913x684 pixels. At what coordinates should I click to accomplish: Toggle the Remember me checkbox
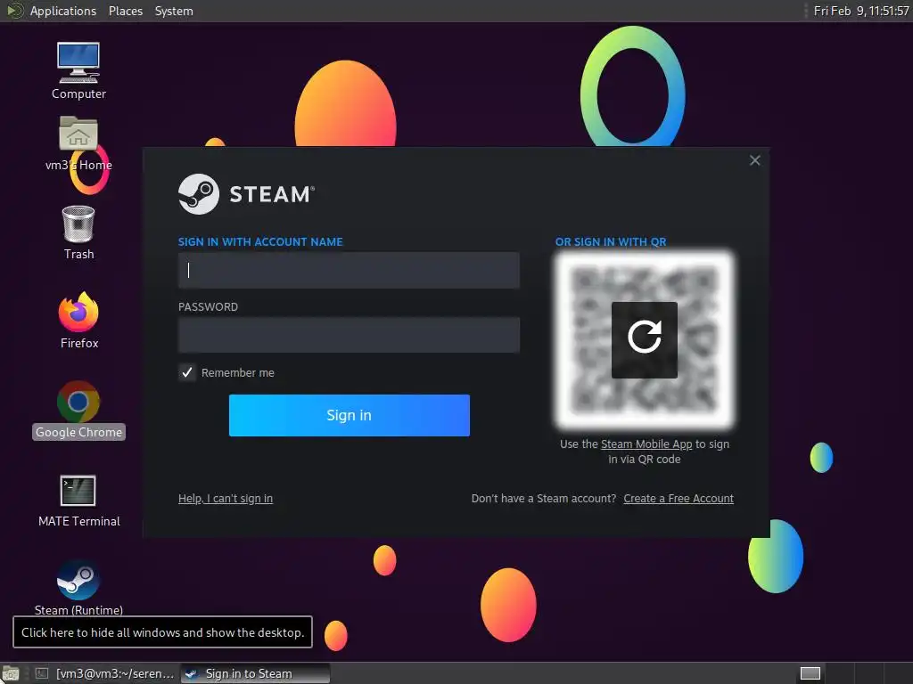(187, 372)
